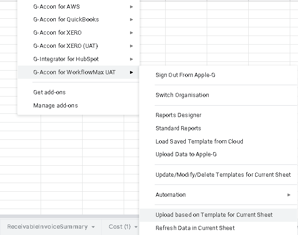Open ReceivableInvoiceSummary tab dropdown arrow
Viewport: 298px width, 235px height.
tap(93, 227)
